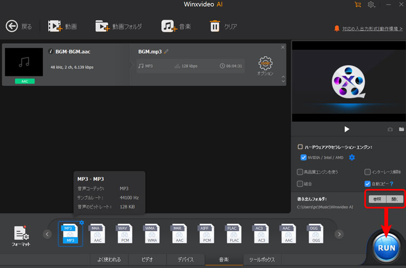406x268 pixels.
Task: Select the M4R AAC ringtone preset
Action: pos(179,234)
